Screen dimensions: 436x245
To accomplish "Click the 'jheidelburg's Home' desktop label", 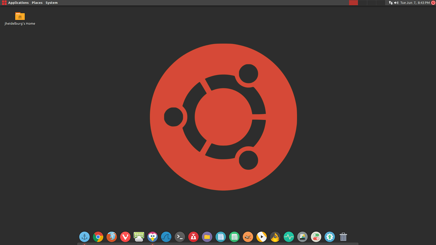I will [20, 24].
